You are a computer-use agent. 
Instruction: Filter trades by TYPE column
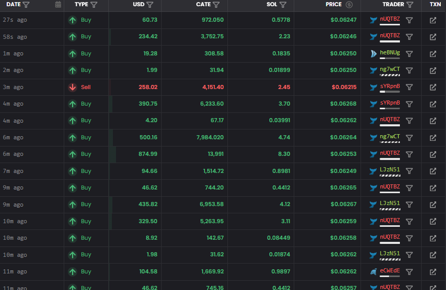[x=94, y=5]
